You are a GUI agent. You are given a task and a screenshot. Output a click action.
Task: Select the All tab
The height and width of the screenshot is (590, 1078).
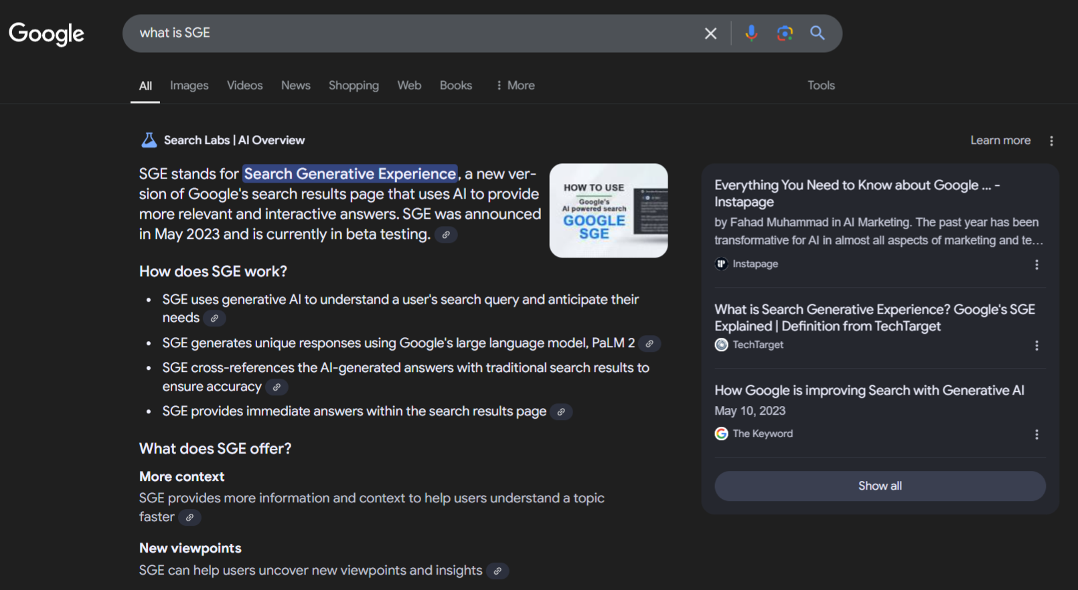pyautogui.click(x=145, y=86)
